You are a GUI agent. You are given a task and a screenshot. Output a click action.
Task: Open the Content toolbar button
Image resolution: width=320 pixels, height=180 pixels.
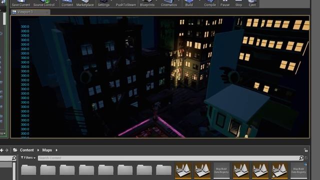(x=67, y=3)
